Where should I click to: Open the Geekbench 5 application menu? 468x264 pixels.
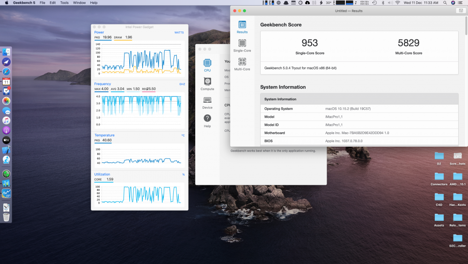point(24,3)
